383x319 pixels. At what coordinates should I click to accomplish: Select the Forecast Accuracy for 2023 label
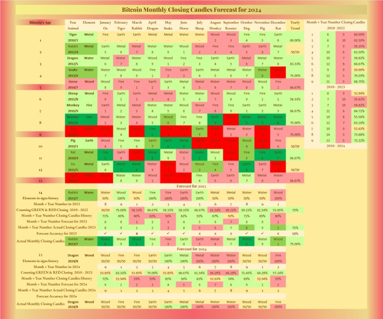click(57, 233)
